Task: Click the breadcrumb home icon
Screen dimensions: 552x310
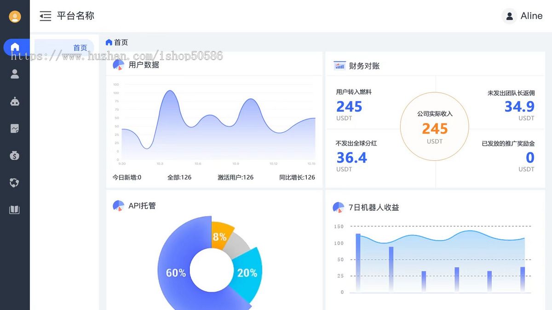Action: [109, 42]
